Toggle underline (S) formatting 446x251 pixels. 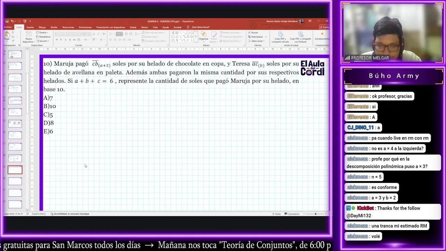coord(66,40)
